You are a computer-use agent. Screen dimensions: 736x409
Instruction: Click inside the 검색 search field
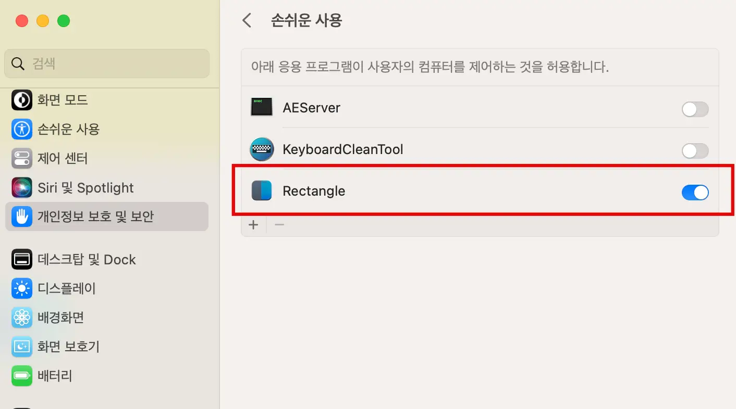[106, 63]
